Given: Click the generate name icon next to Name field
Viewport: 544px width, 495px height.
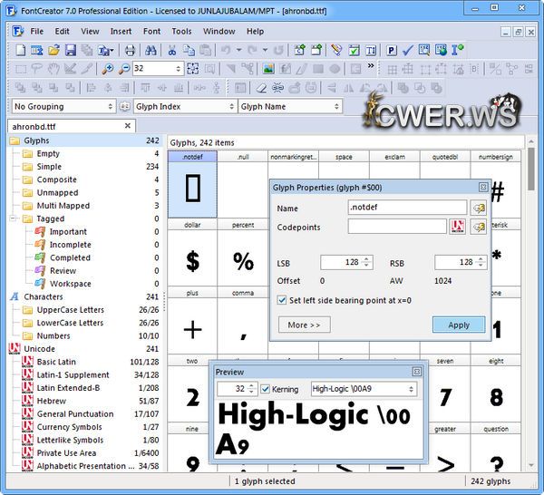Looking at the screenshot, I should tap(477, 208).
